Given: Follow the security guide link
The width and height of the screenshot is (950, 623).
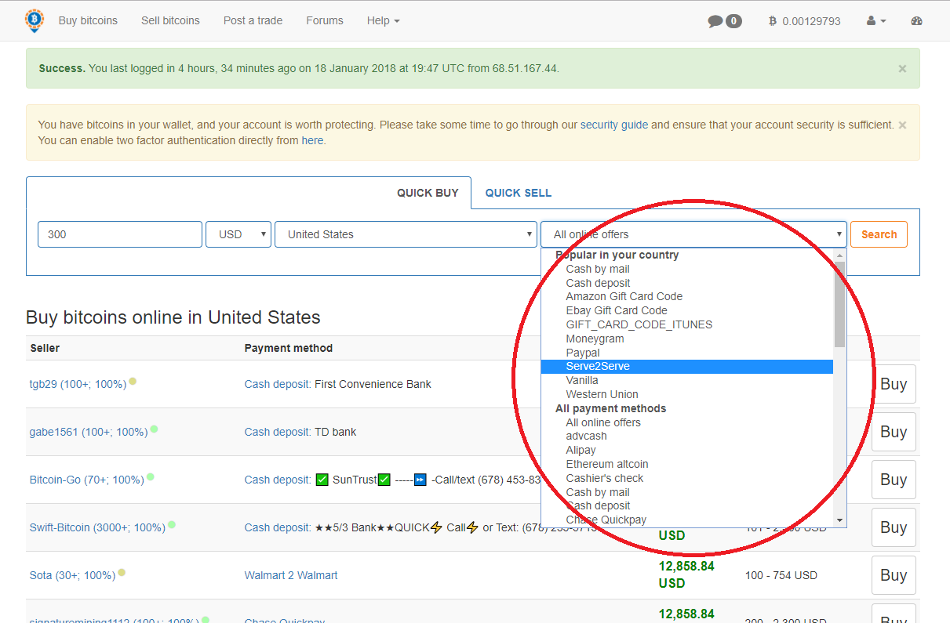Looking at the screenshot, I should [614, 125].
